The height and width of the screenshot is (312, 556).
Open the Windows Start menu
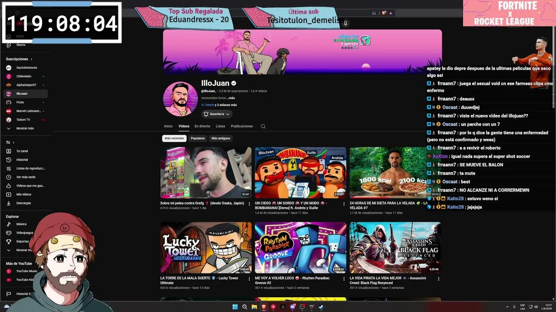235,307
